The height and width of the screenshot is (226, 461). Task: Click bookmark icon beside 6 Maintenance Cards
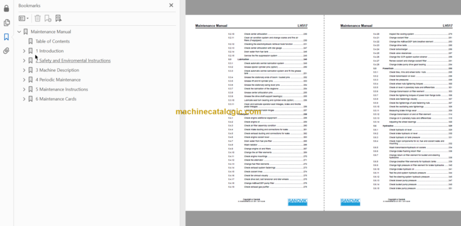pyautogui.click(x=30, y=99)
